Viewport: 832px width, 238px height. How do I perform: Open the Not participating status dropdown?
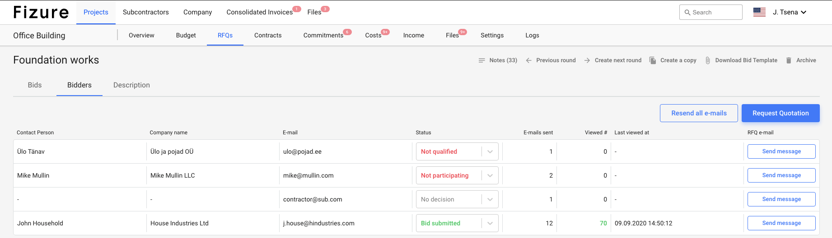[x=457, y=175]
